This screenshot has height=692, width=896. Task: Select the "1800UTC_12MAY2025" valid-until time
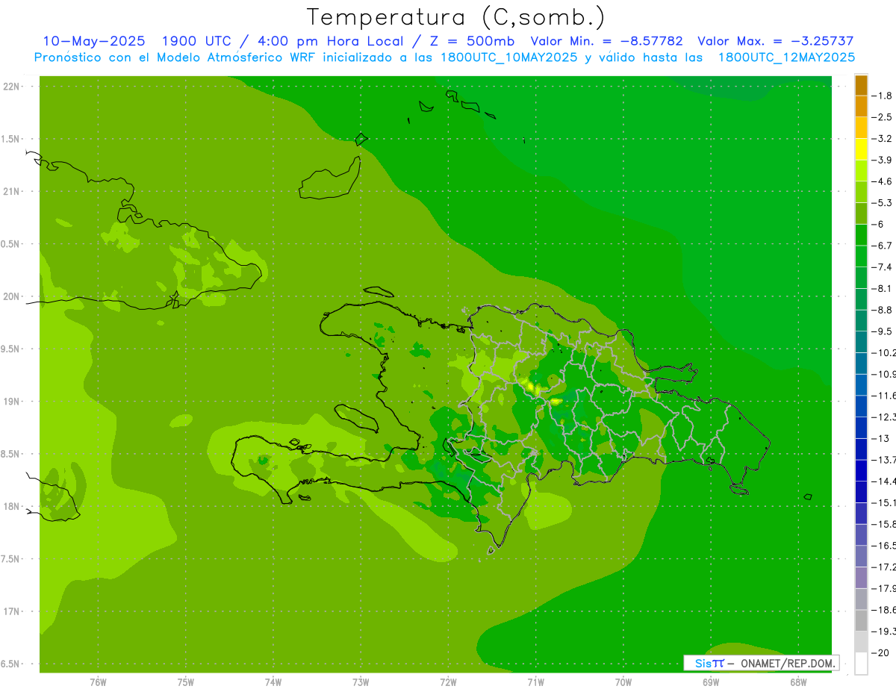[x=786, y=57]
